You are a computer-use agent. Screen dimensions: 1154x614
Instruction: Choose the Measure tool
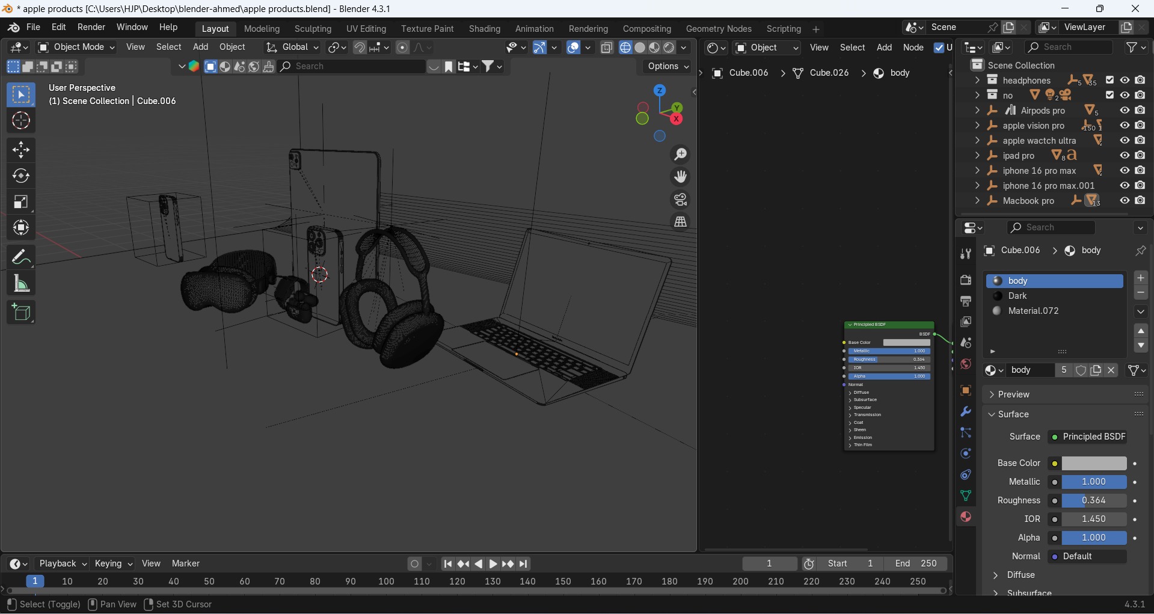pos(21,284)
